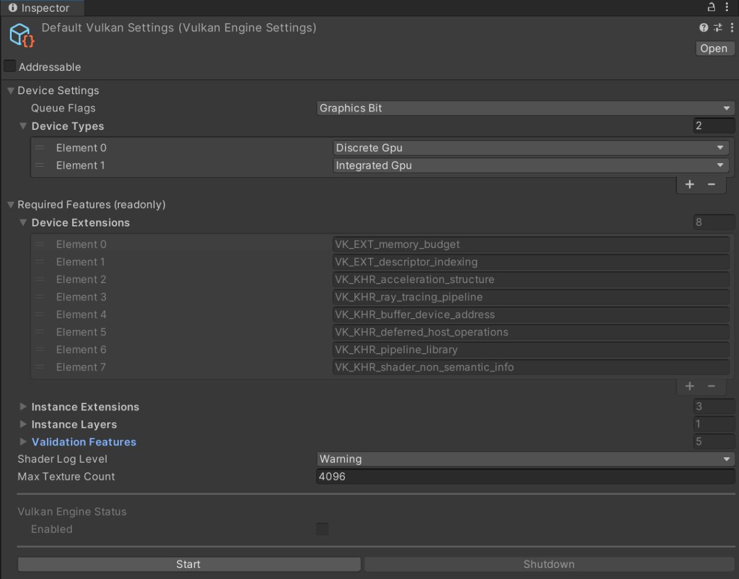Click the Device Types size field
Screen dimensions: 739x579
coord(714,126)
